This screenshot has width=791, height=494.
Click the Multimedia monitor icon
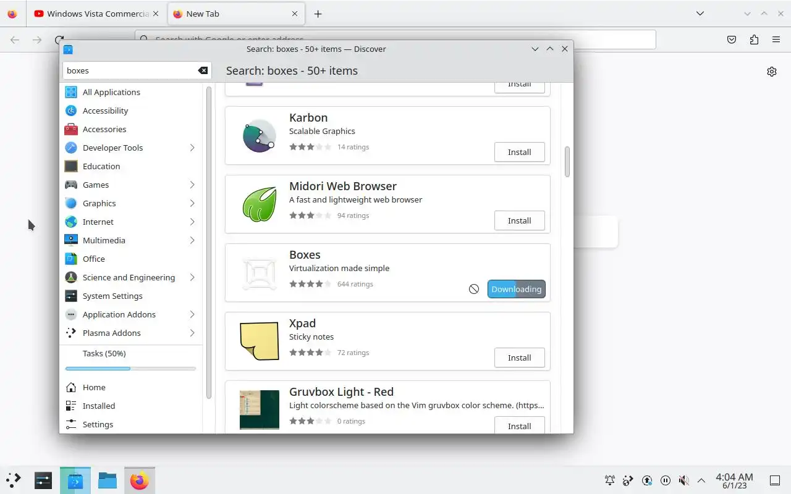click(x=71, y=240)
